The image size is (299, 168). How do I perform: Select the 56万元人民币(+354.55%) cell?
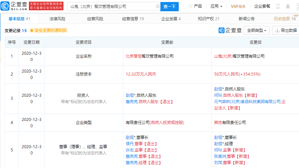255,74
